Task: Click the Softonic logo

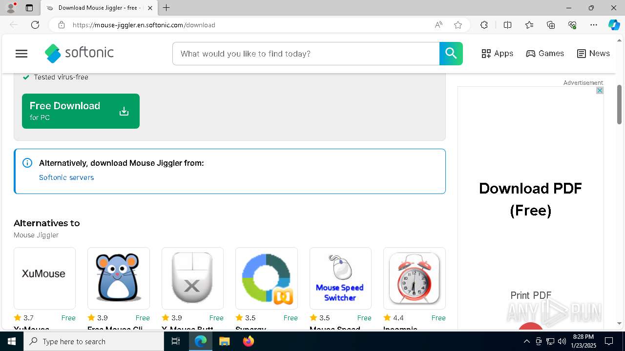Action: [79, 53]
